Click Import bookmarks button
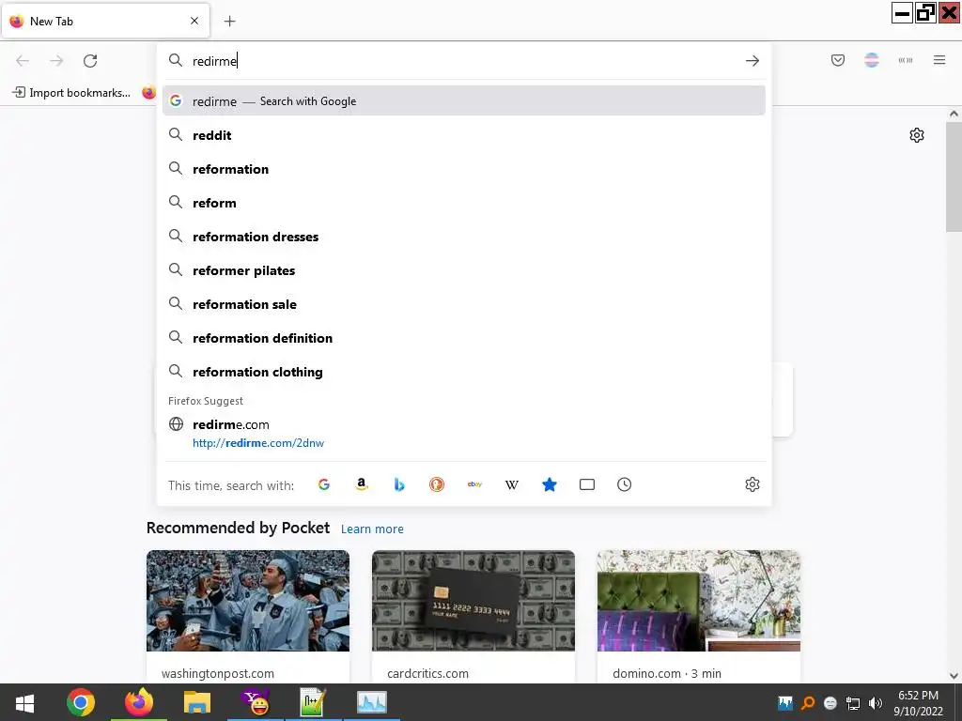 tap(71, 93)
